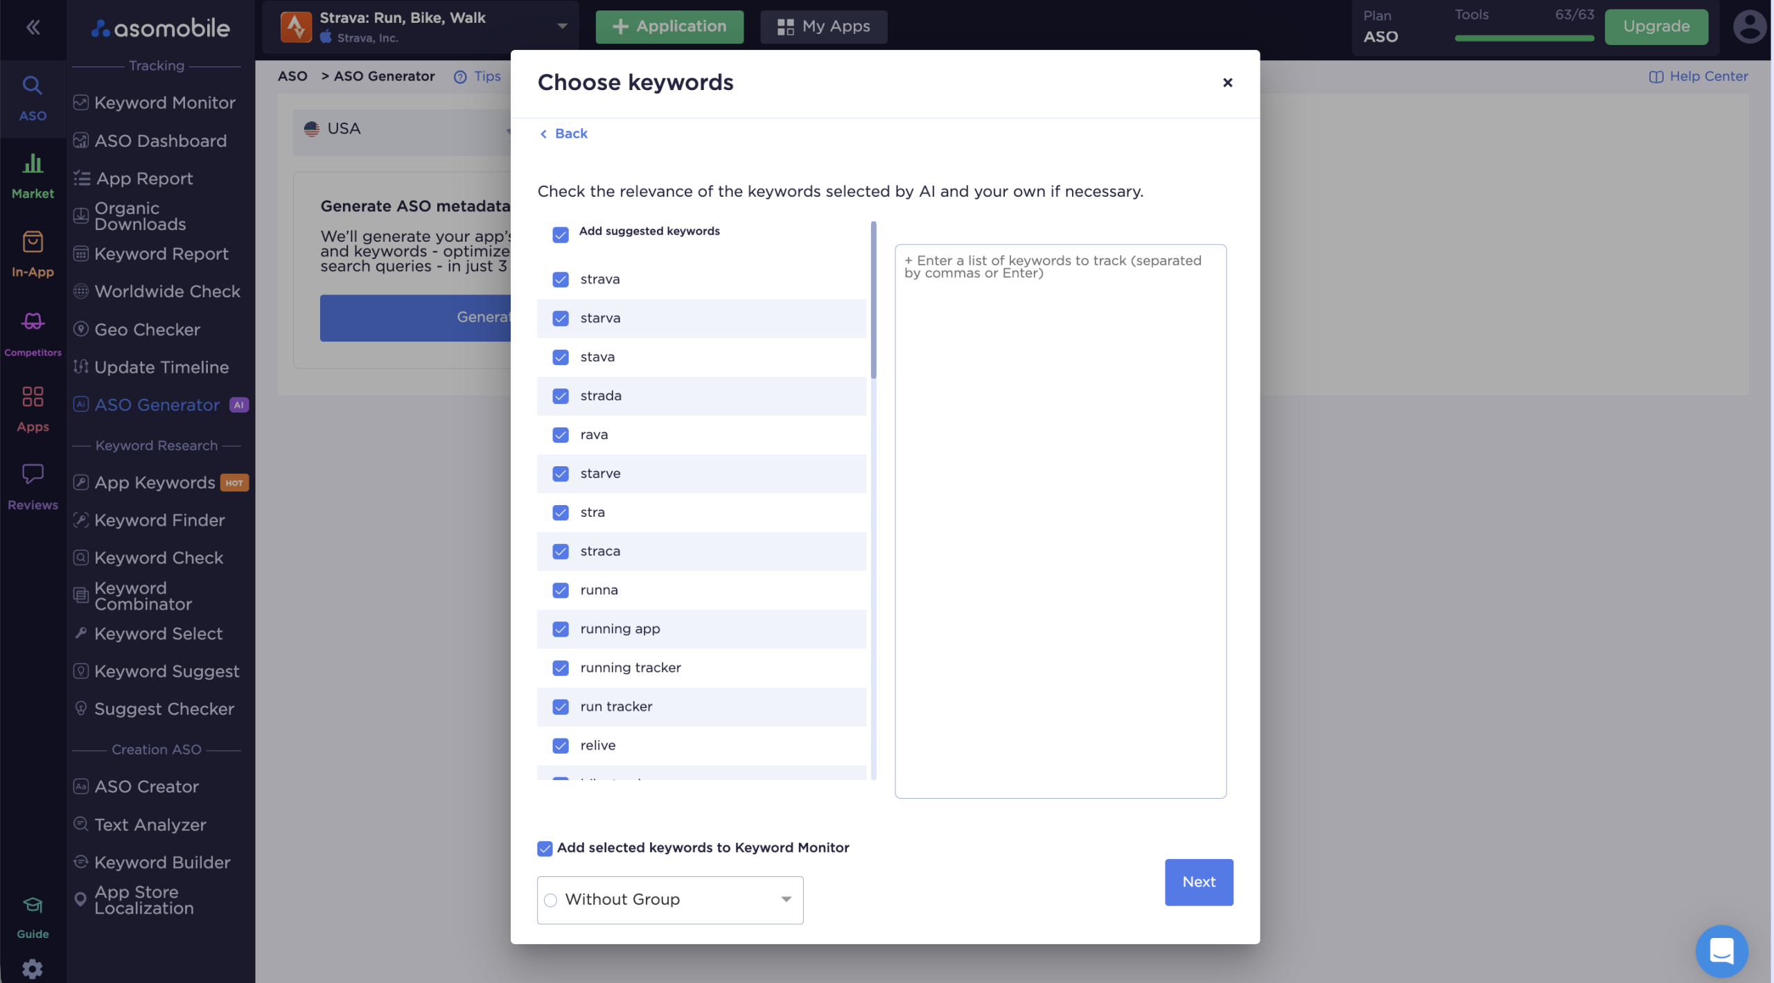Uncheck the starve keyword
1774x983 pixels.
(561, 473)
